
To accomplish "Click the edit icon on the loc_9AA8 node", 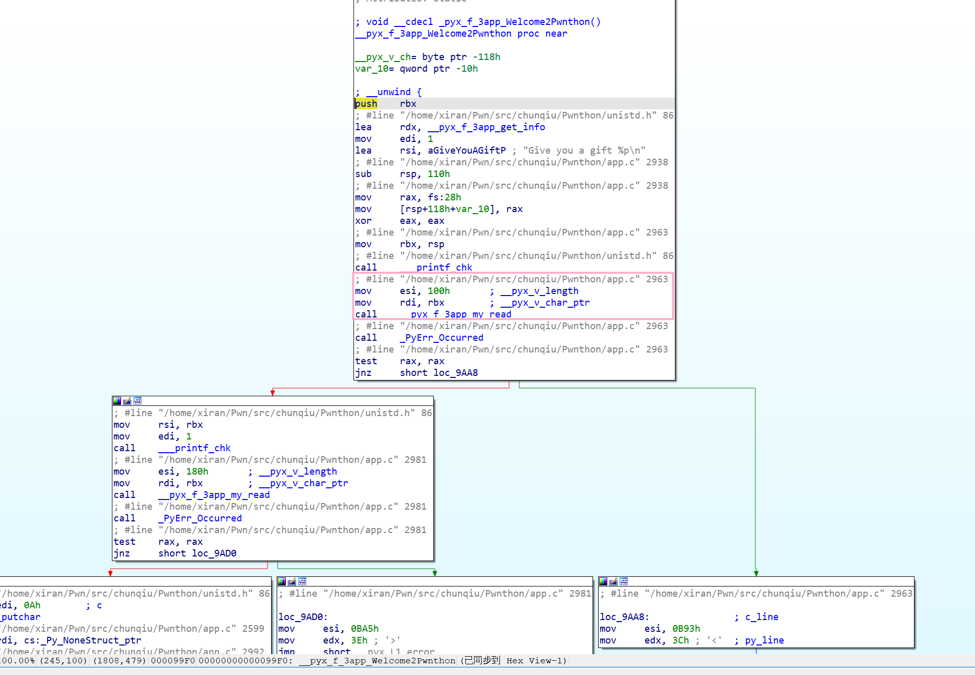I will click(x=613, y=581).
